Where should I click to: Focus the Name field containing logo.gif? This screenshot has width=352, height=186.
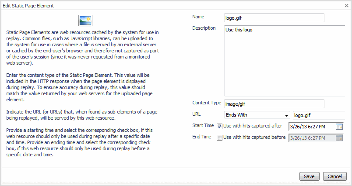point(274,18)
